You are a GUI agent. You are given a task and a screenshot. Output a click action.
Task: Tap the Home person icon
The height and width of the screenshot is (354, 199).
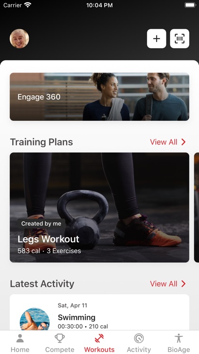point(20,338)
